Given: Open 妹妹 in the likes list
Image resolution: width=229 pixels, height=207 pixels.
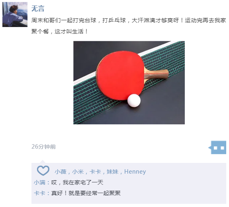Looking at the screenshot, I should pyautogui.click(x=113, y=172).
